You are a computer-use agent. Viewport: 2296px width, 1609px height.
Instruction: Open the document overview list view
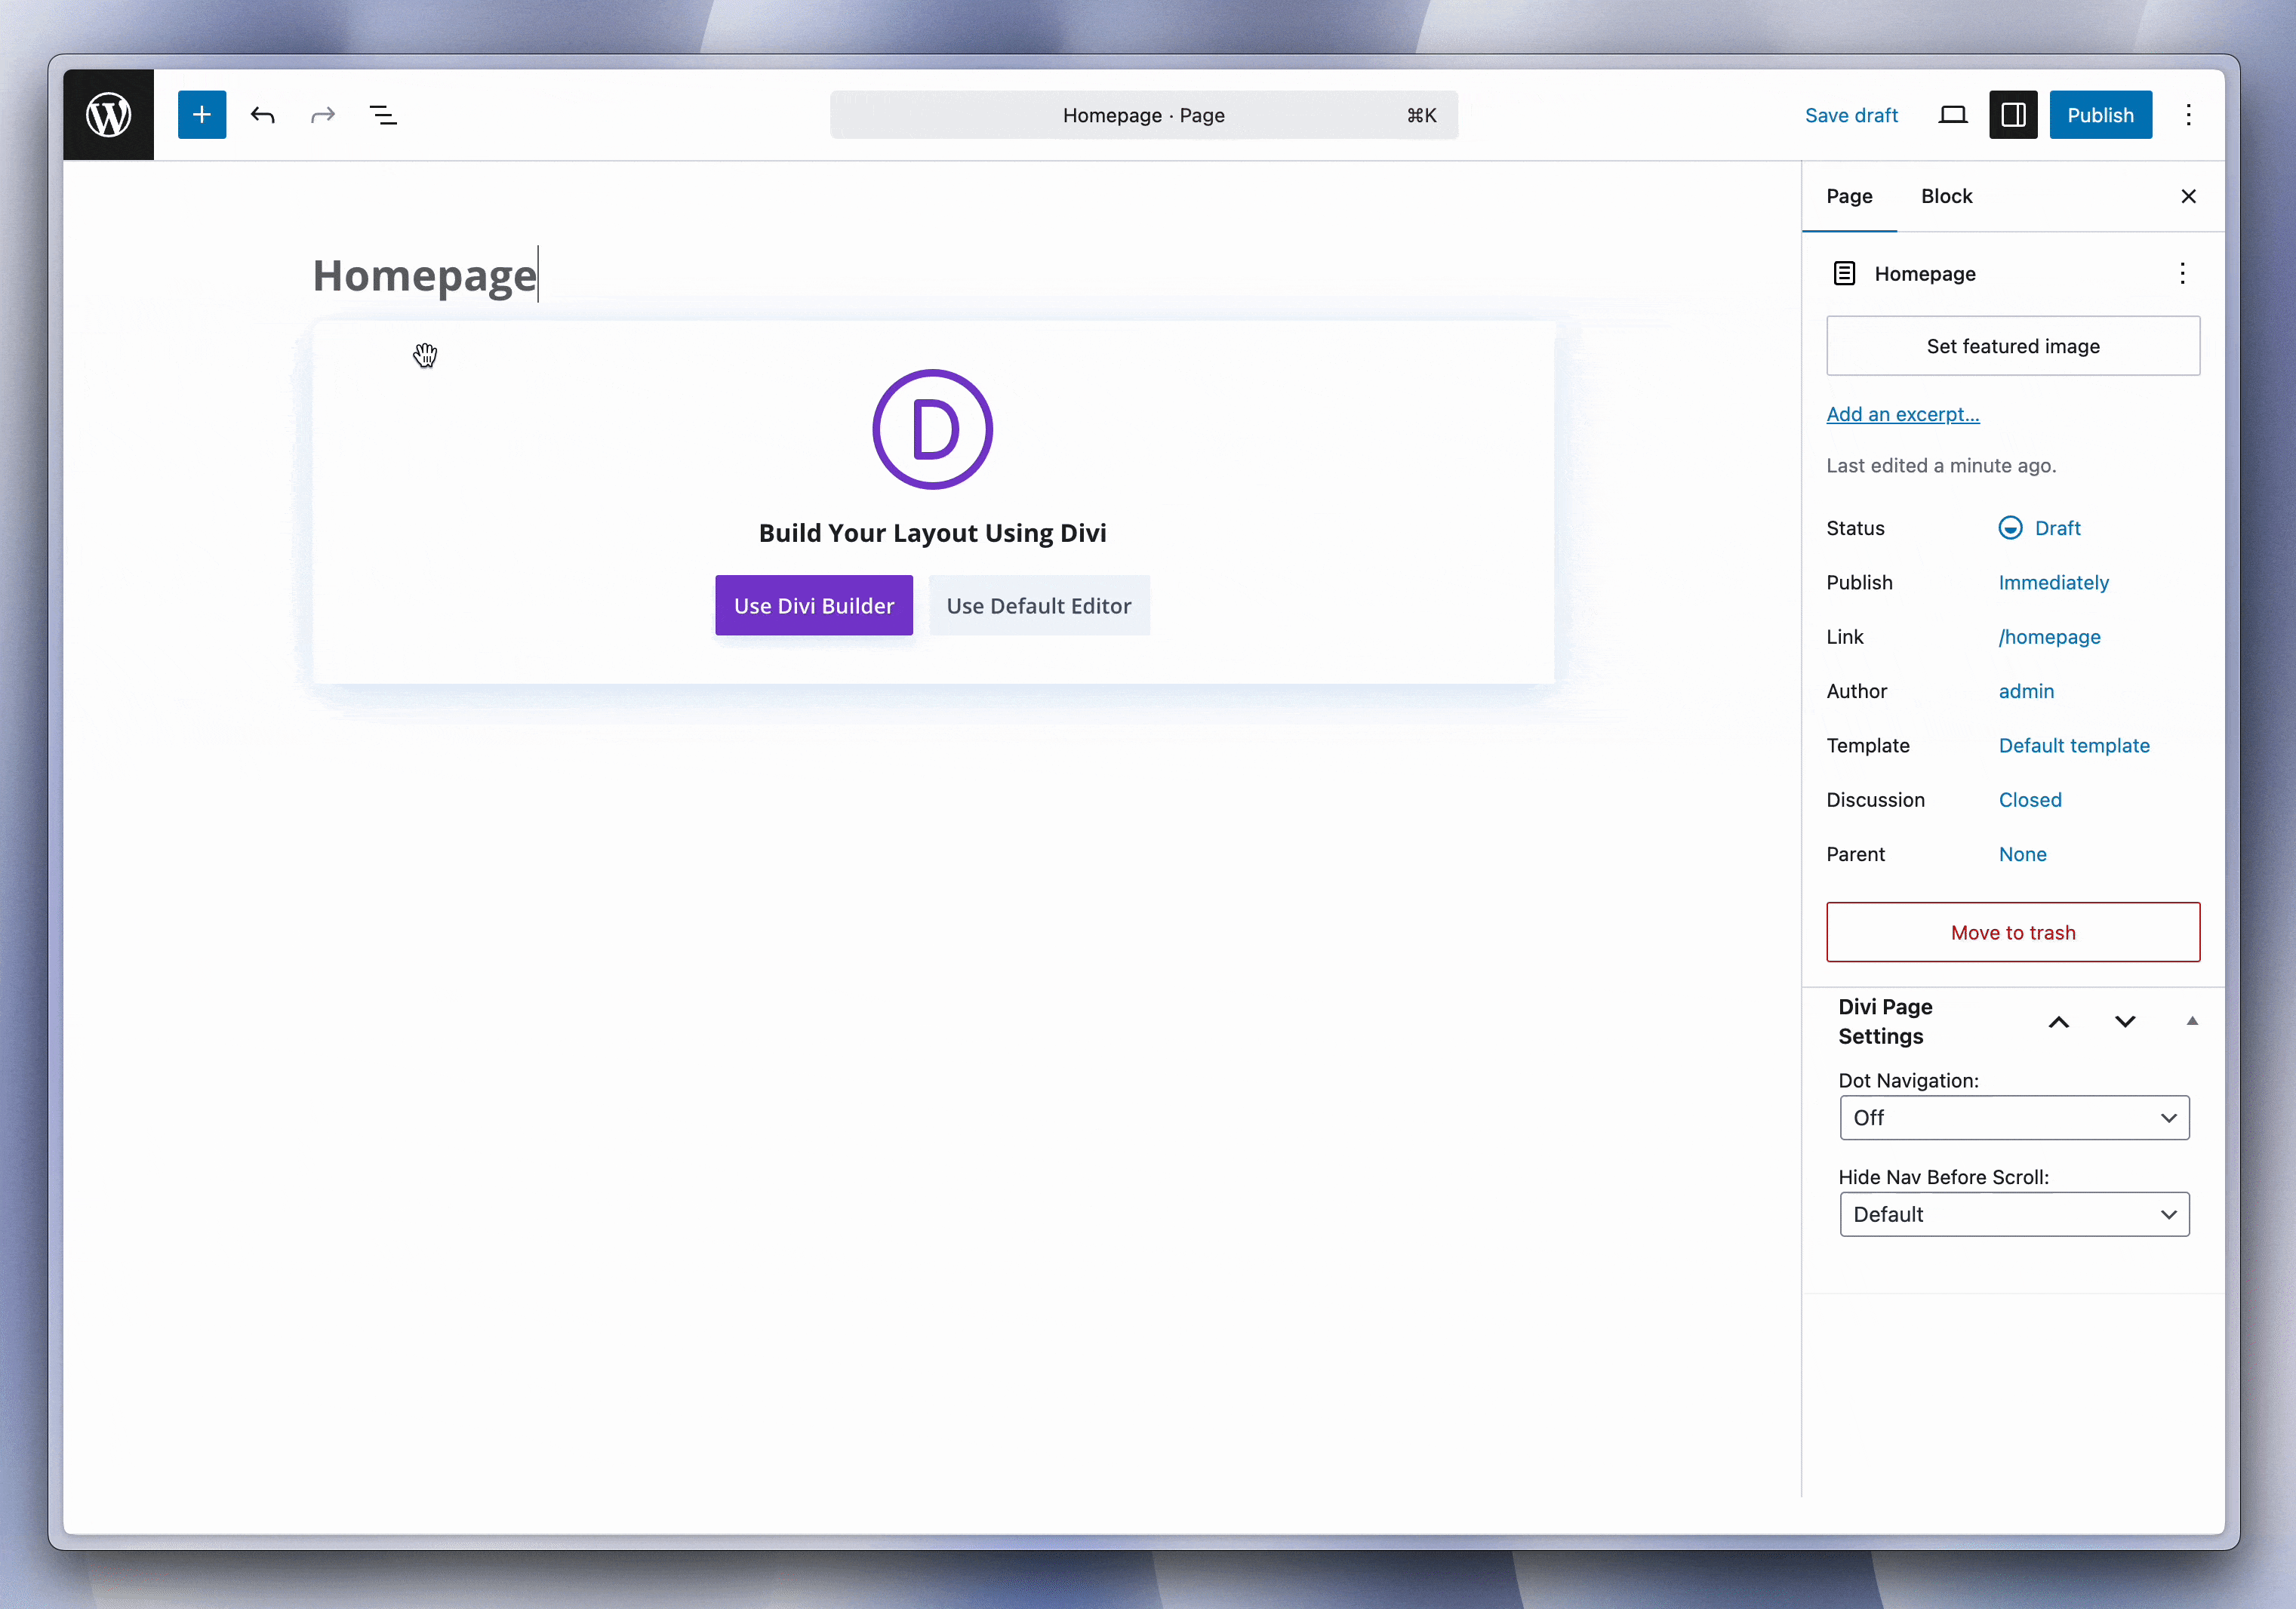383,115
